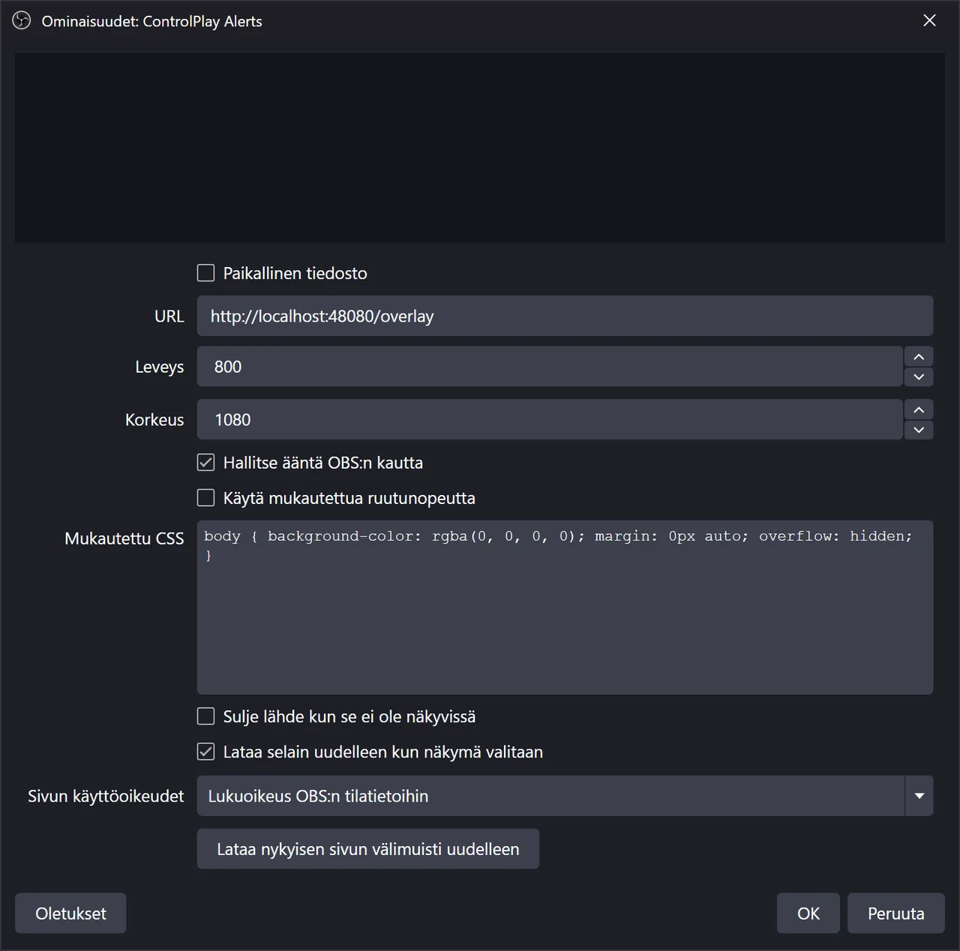Tick Sulje lähde kun se ei ole näkyvissä

click(x=205, y=716)
